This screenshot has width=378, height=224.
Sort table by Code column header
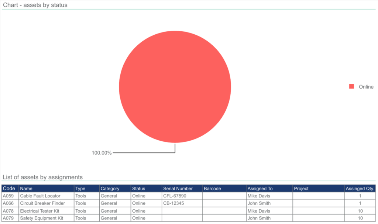pyautogui.click(x=9, y=189)
